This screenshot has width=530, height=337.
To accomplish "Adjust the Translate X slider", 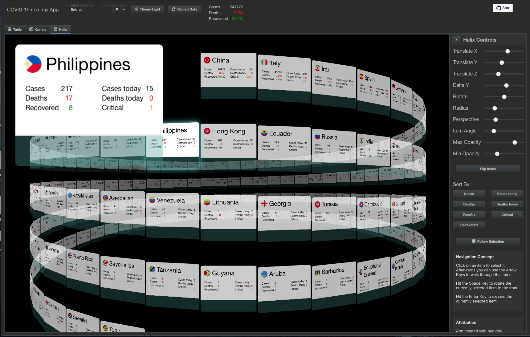I will coord(504,51).
